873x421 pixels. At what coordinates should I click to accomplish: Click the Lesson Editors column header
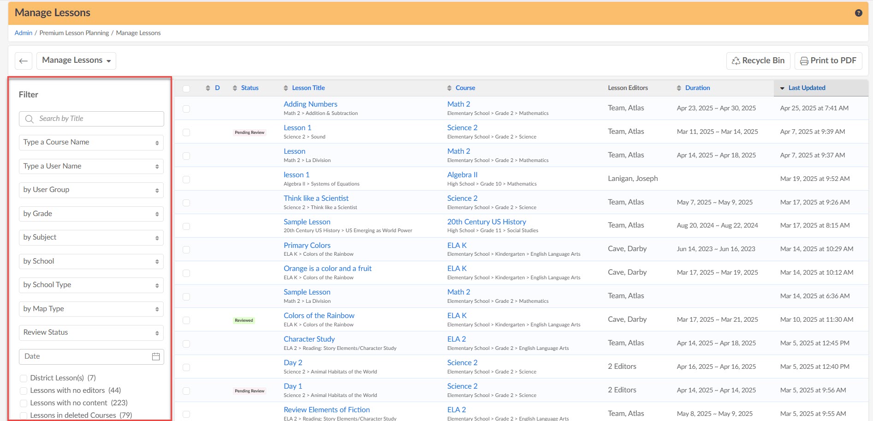coord(628,88)
